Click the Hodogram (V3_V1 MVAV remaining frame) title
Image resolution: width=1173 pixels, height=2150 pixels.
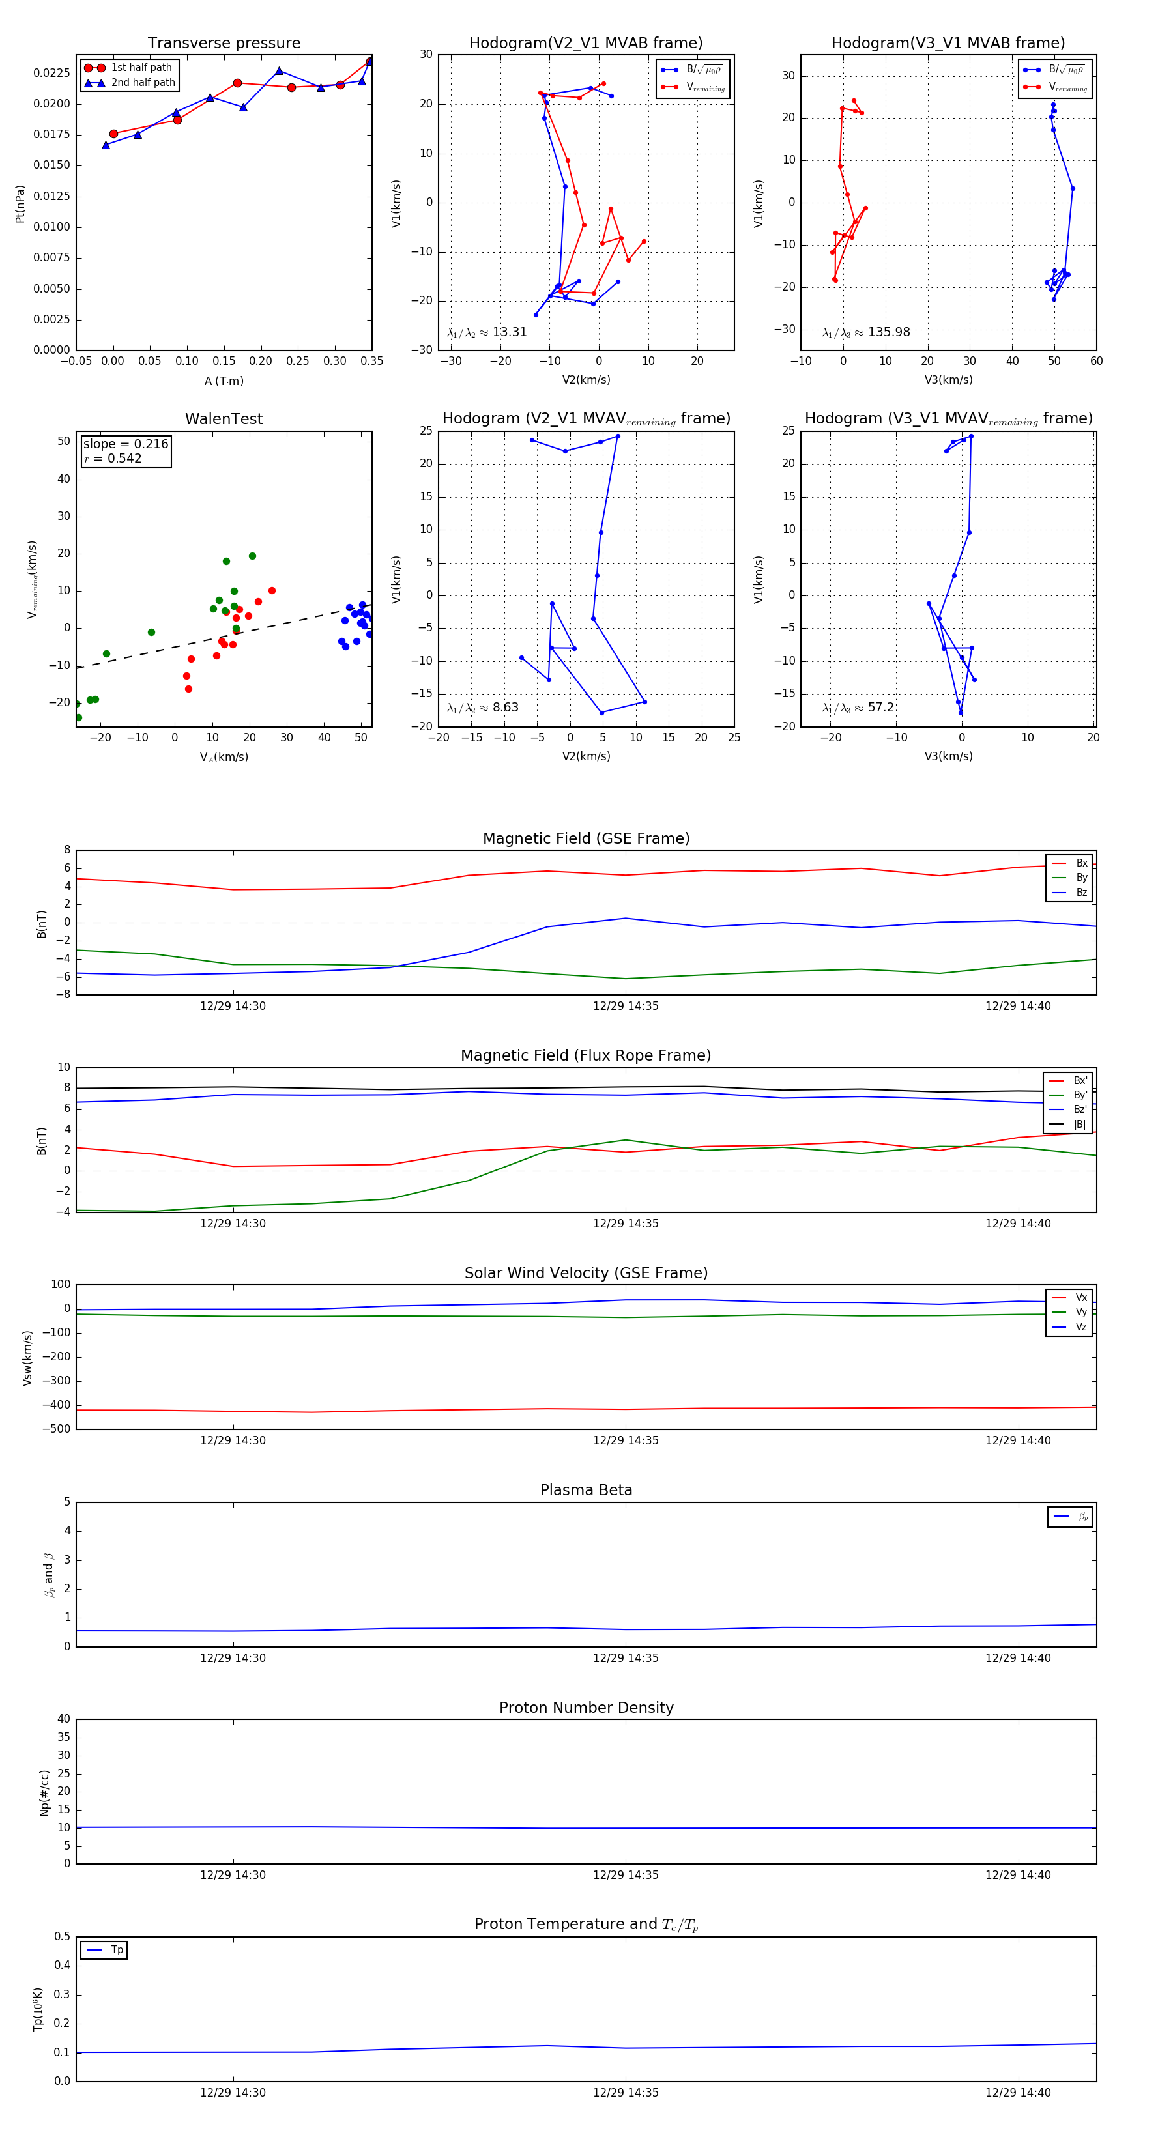(948, 419)
